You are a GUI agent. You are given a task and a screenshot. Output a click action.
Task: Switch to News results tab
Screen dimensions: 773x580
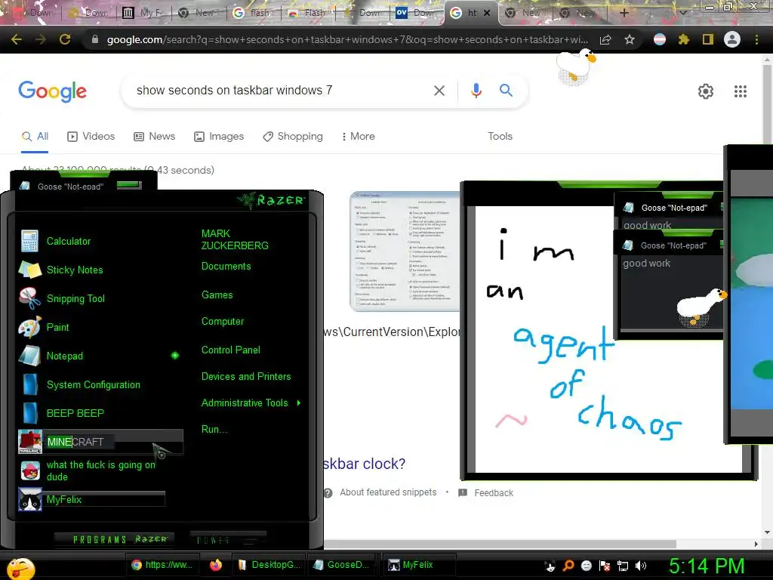point(154,137)
